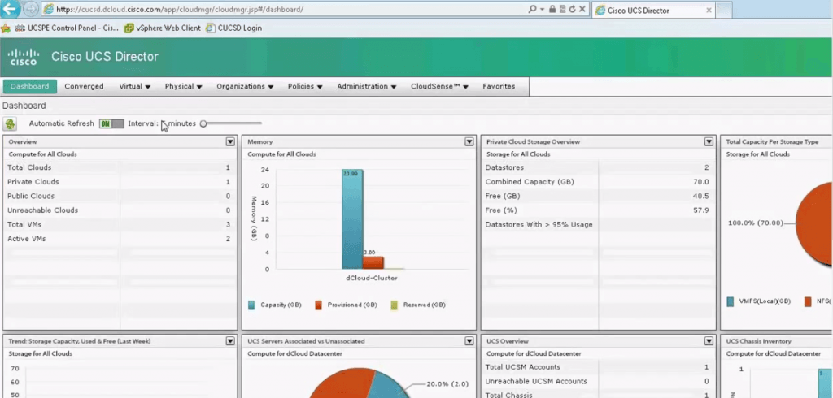The width and height of the screenshot is (833, 398).
Task: Click the Unreachable Clouds row label
Action: pyautogui.click(x=42, y=210)
